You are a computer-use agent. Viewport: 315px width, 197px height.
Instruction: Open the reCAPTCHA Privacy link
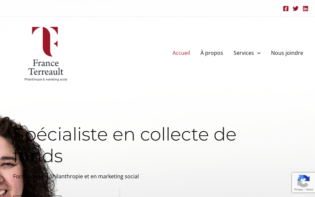(298, 189)
